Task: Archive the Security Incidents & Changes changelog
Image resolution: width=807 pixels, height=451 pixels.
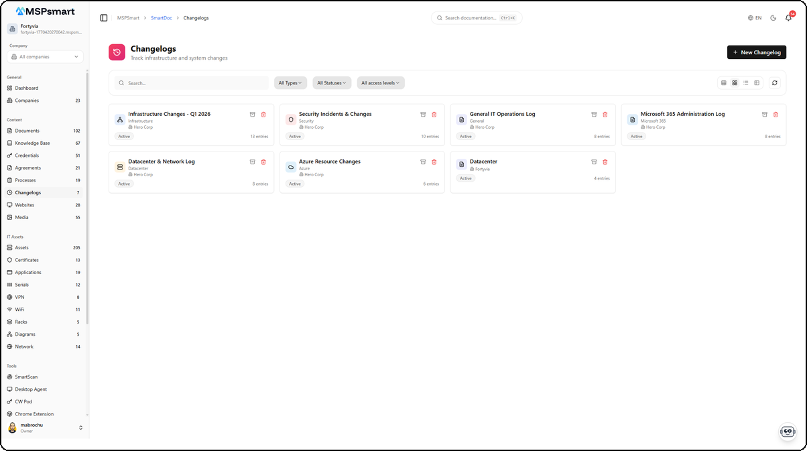Action: [x=423, y=115]
